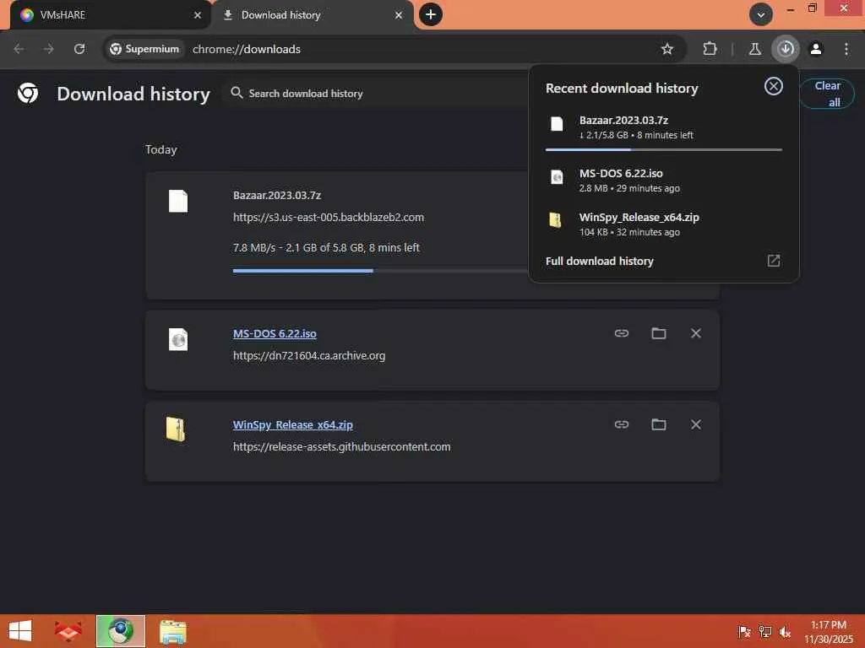Click the dn721604.ca.archive.org URL text

[x=309, y=355]
